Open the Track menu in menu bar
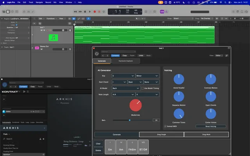The image size is (250, 156). [x=31, y=2]
